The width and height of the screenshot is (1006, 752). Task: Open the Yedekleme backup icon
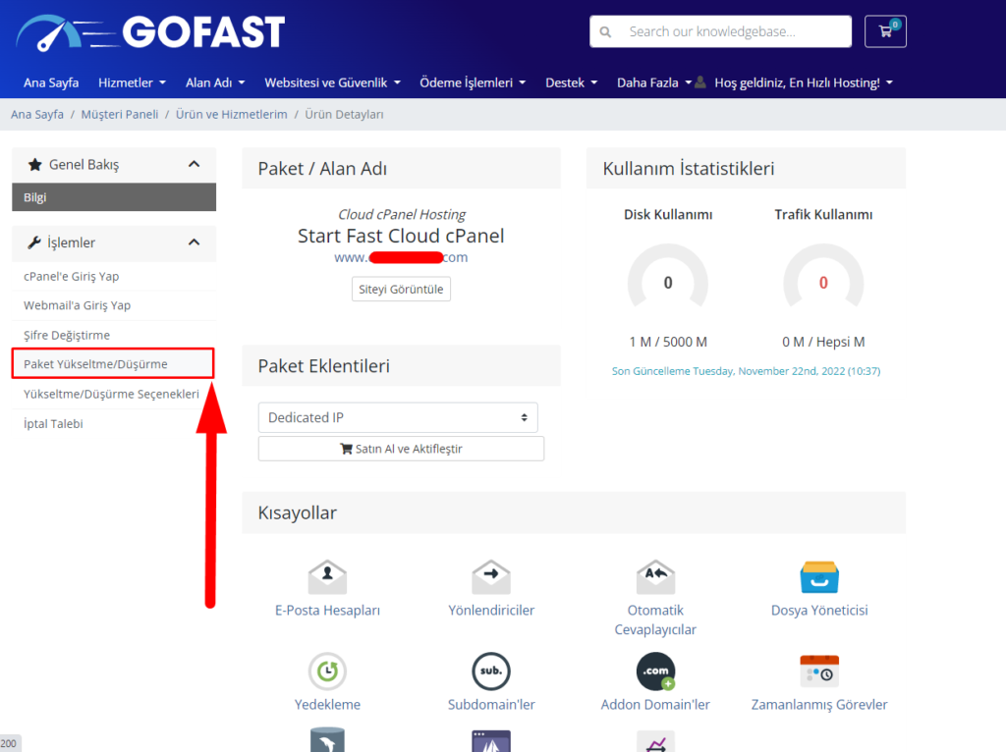pyautogui.click(x=327, y=671)
